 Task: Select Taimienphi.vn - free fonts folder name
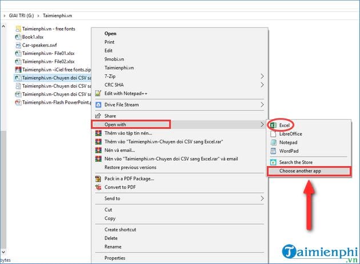tap(49, 29)
